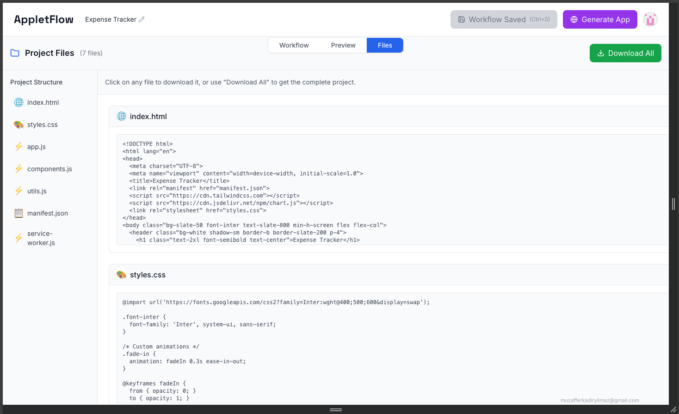The width and height of the screenshot is (679, 414).
Task: Click the palette icon next to styles.css
Action: click(x=19, y=124)
